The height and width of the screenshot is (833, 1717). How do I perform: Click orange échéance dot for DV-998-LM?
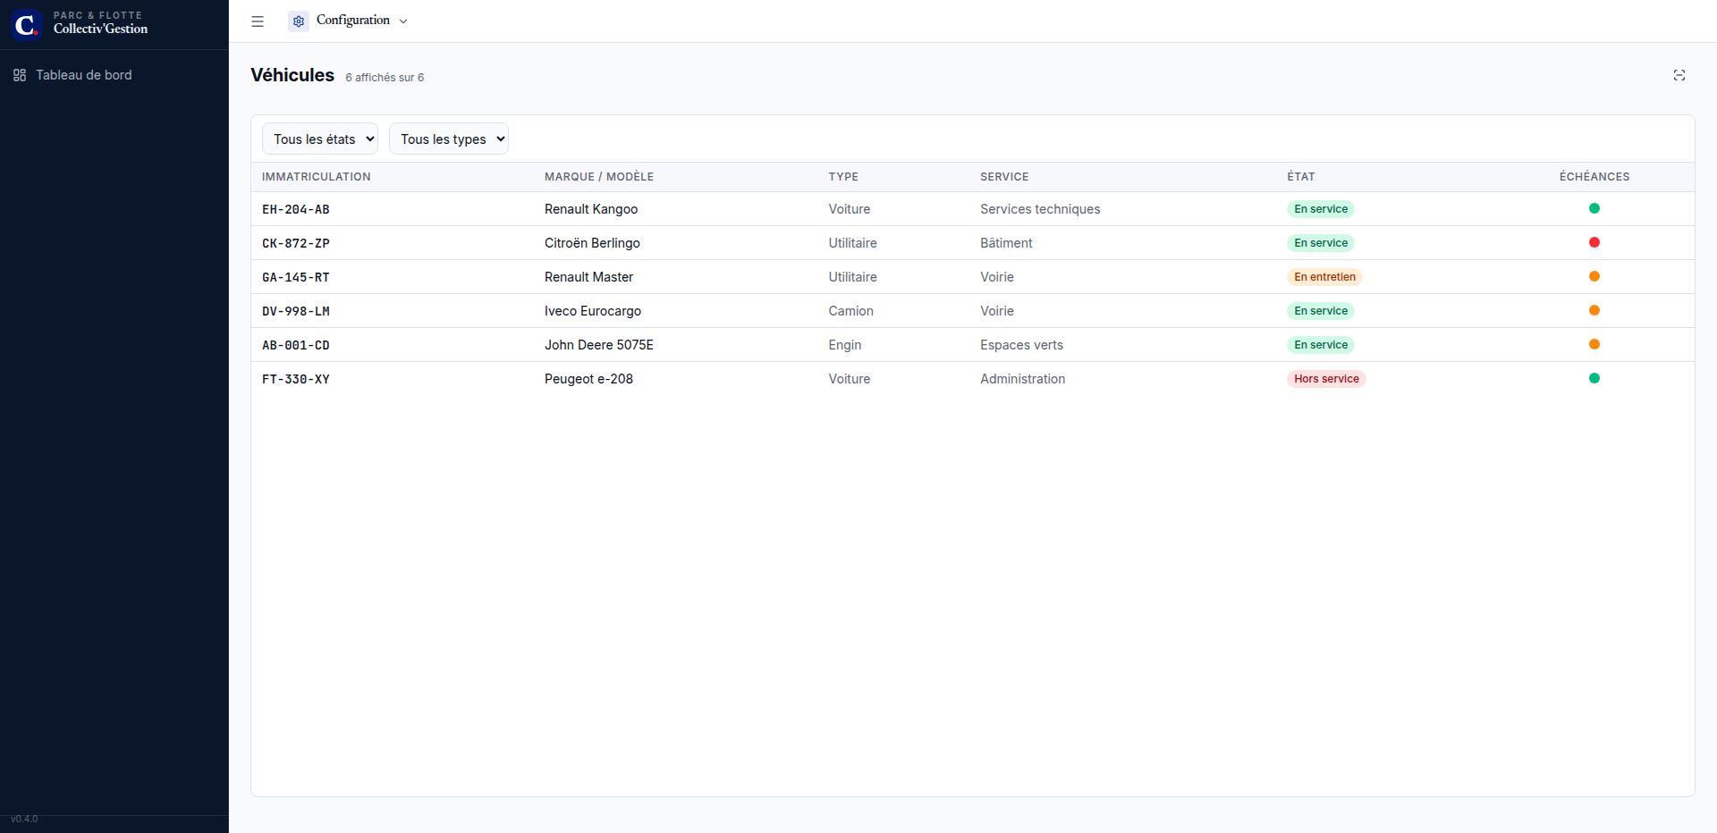coord(1594,310)
